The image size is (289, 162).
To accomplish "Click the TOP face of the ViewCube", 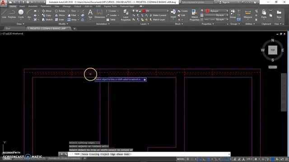I will pos(273,50).
